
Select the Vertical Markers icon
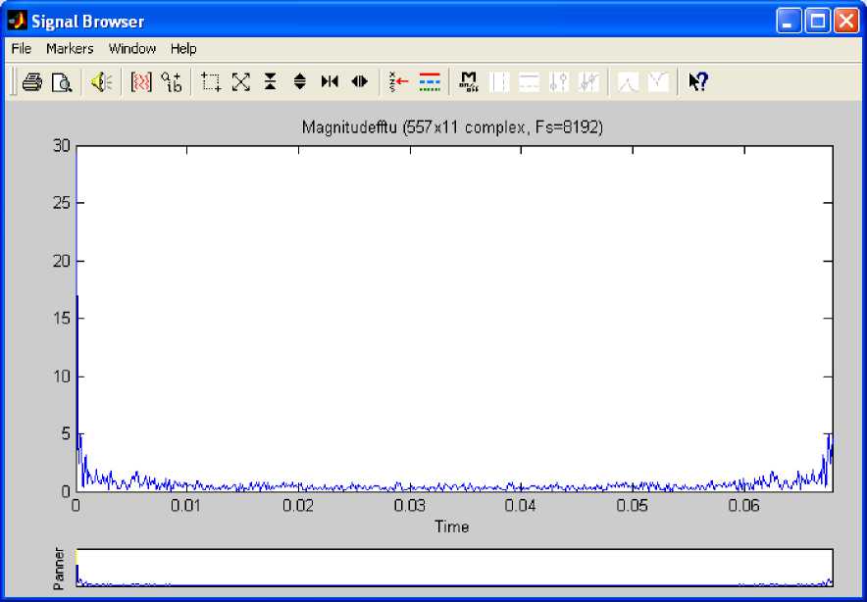[x=499, y=82]
